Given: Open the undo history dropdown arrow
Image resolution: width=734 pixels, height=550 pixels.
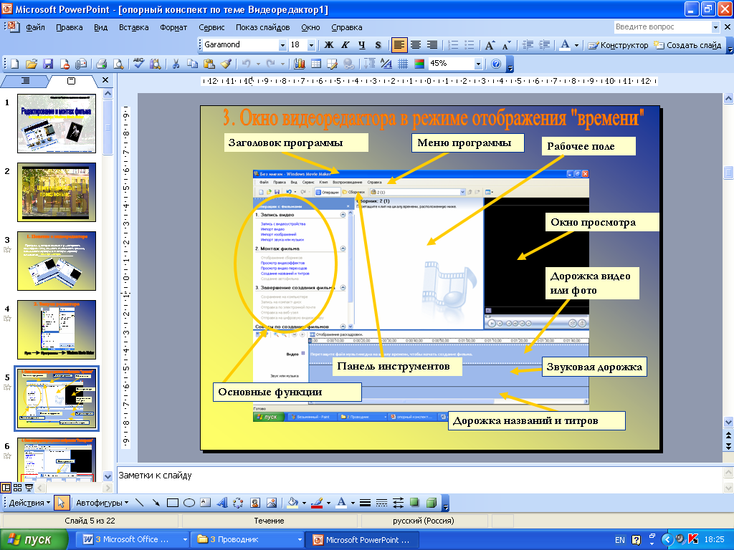Looking at the screenshot, I should 258,64.
